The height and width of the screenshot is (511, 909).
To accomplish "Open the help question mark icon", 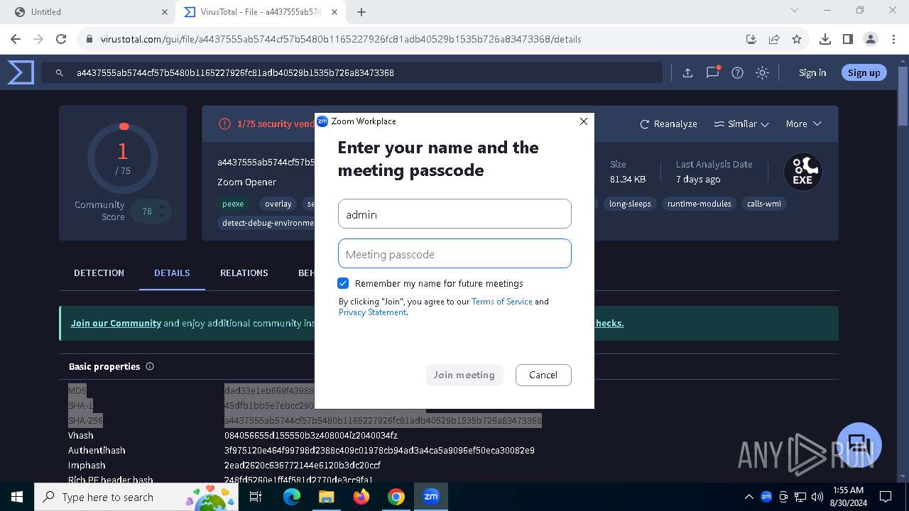I will tap(737, 72).
